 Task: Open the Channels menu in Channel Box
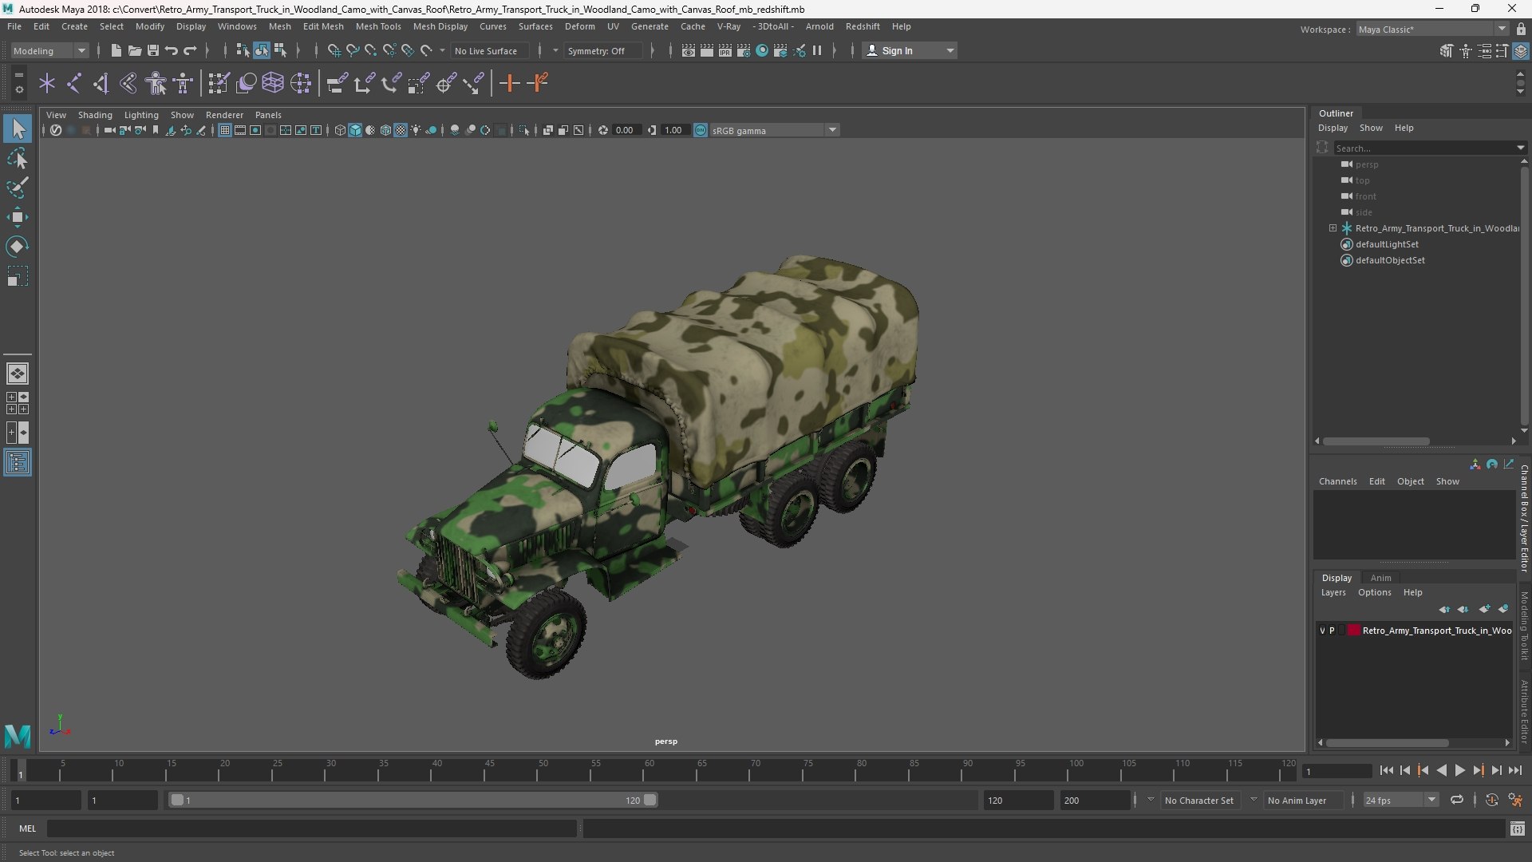pyautogui.click(x=1337, y=481)
